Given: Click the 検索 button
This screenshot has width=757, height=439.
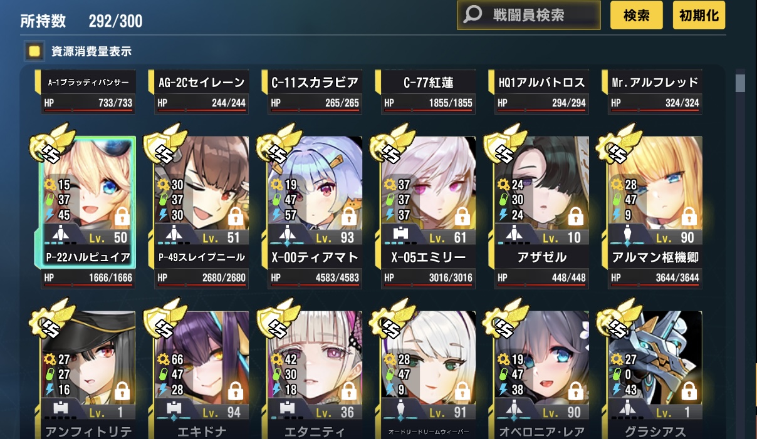Looking at the screenshot, I should coord(636,16).
